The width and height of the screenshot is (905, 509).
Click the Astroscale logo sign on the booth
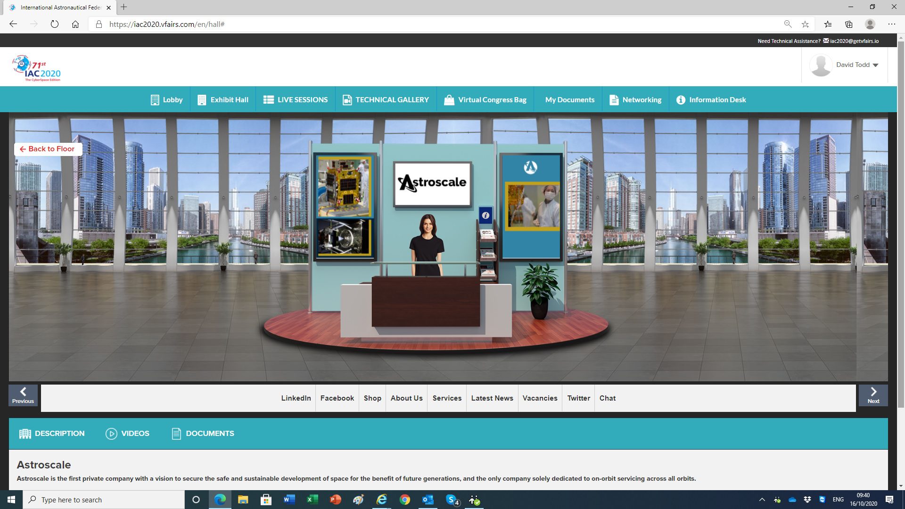432,184
